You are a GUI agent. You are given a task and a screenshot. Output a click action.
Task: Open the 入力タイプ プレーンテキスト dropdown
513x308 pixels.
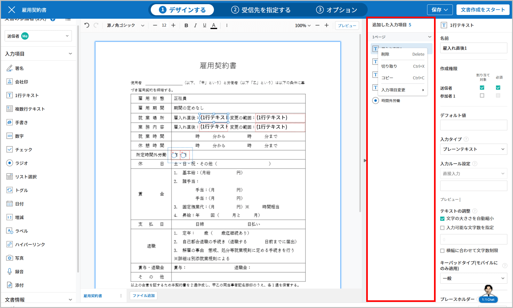473,149
